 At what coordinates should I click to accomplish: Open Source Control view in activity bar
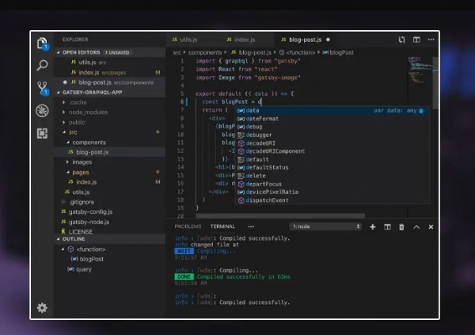(42, 88)
